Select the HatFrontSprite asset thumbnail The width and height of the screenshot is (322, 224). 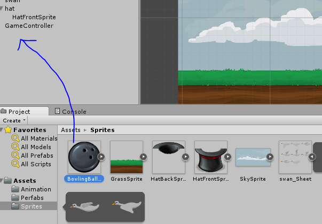[x=211, y=157]
